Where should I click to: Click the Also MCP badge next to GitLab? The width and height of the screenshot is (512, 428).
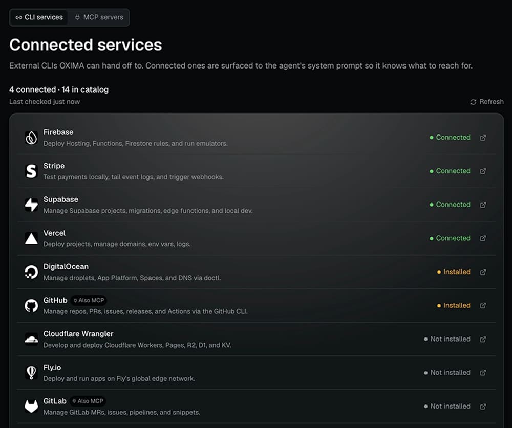tap(88, 401)
